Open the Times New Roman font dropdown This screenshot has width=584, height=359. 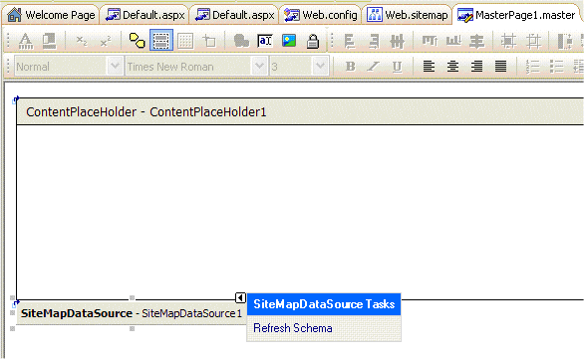click(259, 67)
